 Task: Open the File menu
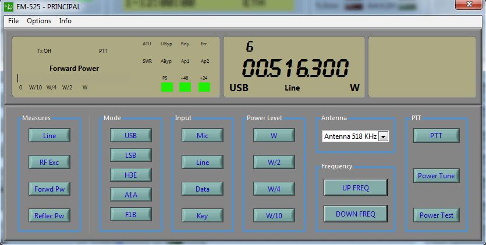pos(13,21)
